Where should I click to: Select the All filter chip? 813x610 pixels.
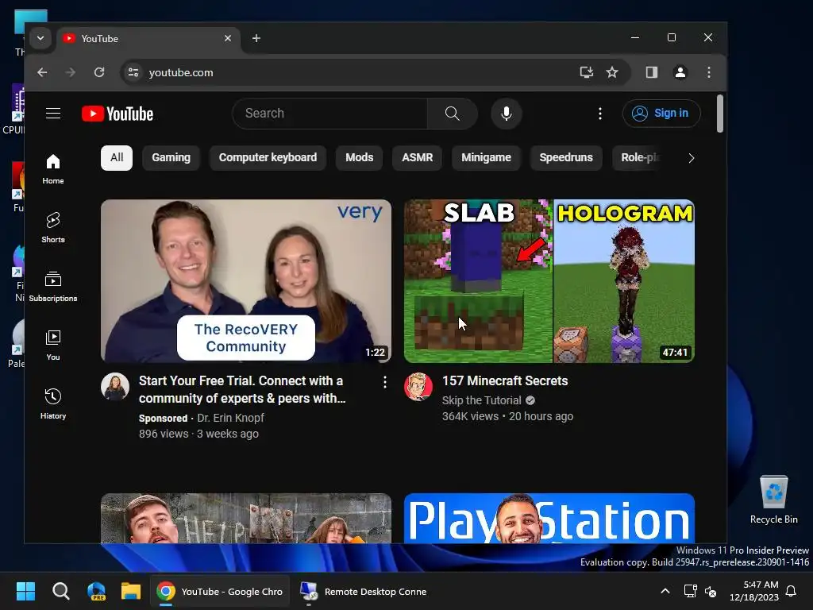tap(117, 157)
